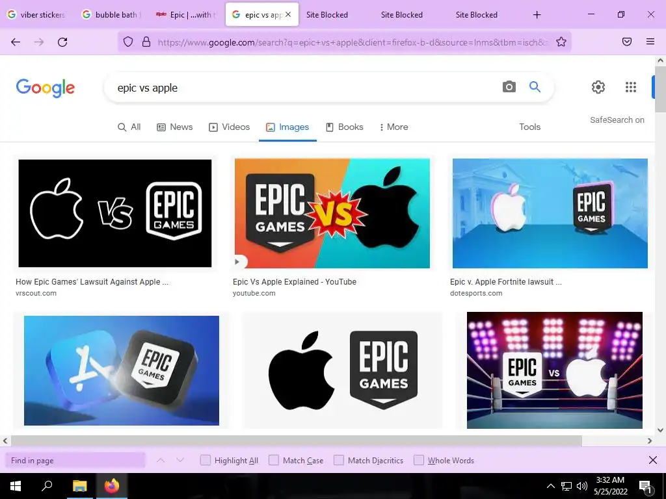View site security padlock info
666x499 pixels.
click(x=146, y=42)
